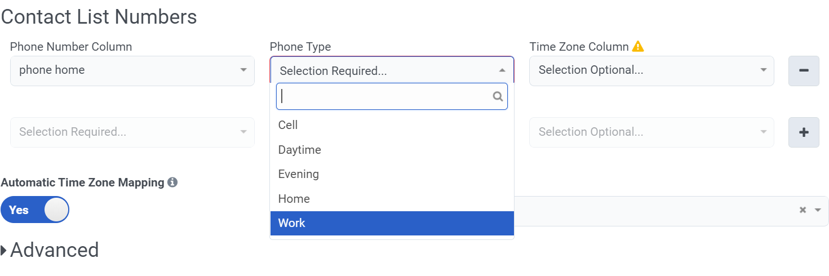This screenshot has height=276, width=829.
Task: Select Cell phone type option
Action: [x=288, y=125]
